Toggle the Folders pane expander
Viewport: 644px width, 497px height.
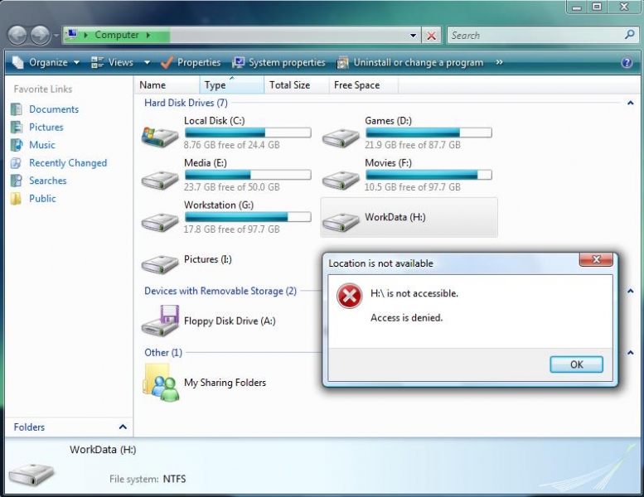[123, 427]
